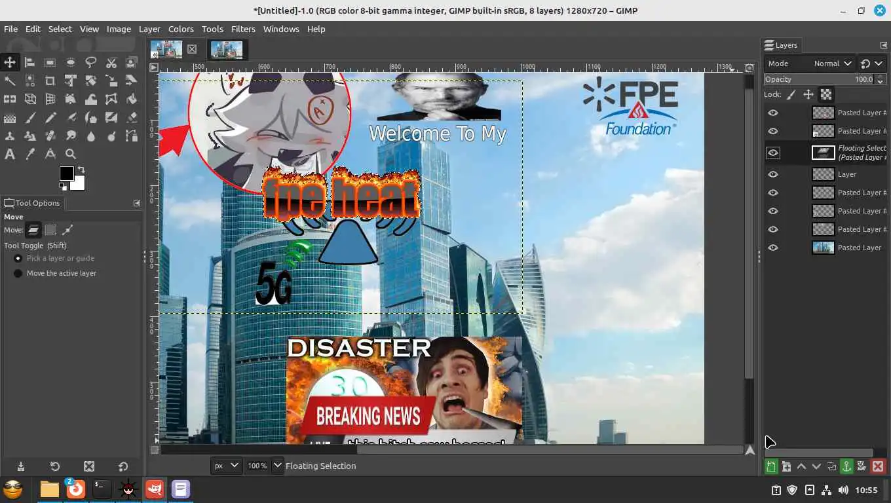Delete layer with the red X button
The image size is (891, 503).
(x=878, y=466)
